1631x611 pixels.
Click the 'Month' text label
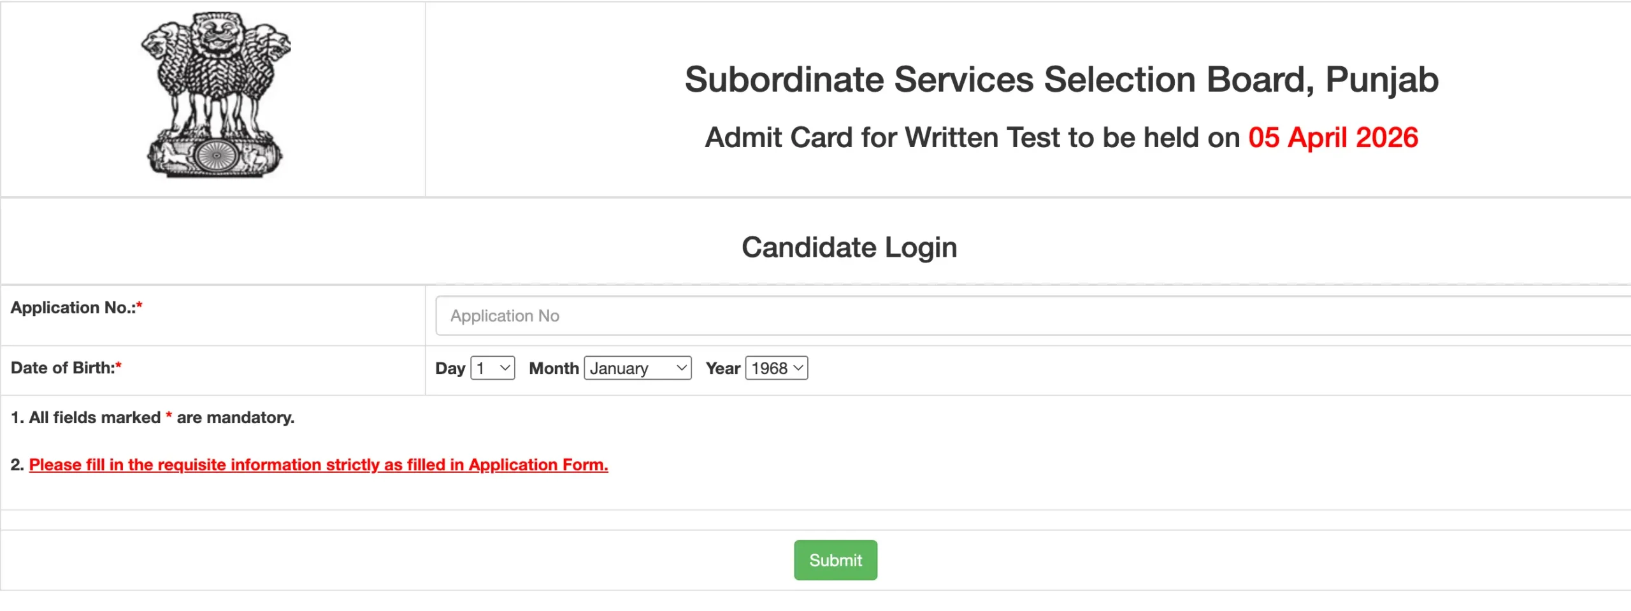click(x=553, y=368)
